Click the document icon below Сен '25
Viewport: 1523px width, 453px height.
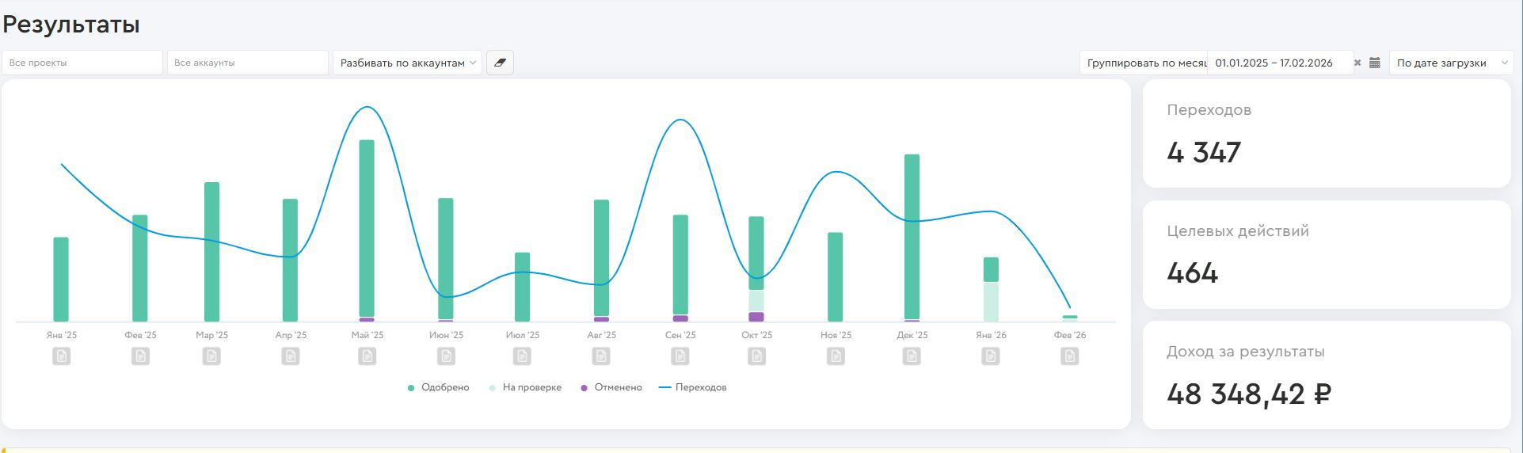[680, 356]
